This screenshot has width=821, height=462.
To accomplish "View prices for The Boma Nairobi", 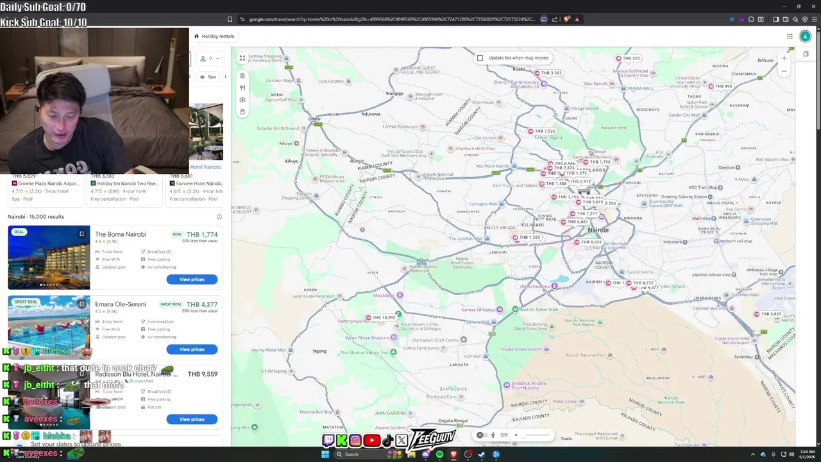I will coord(192,279).
